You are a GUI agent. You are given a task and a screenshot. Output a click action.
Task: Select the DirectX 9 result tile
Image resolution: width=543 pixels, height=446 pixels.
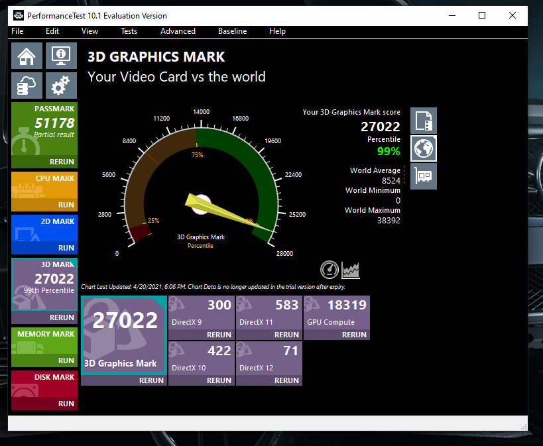click(202, 313)
